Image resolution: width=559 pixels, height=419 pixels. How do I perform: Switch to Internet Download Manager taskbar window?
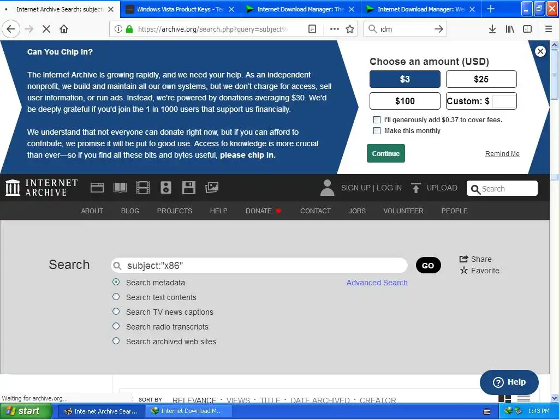188,411
